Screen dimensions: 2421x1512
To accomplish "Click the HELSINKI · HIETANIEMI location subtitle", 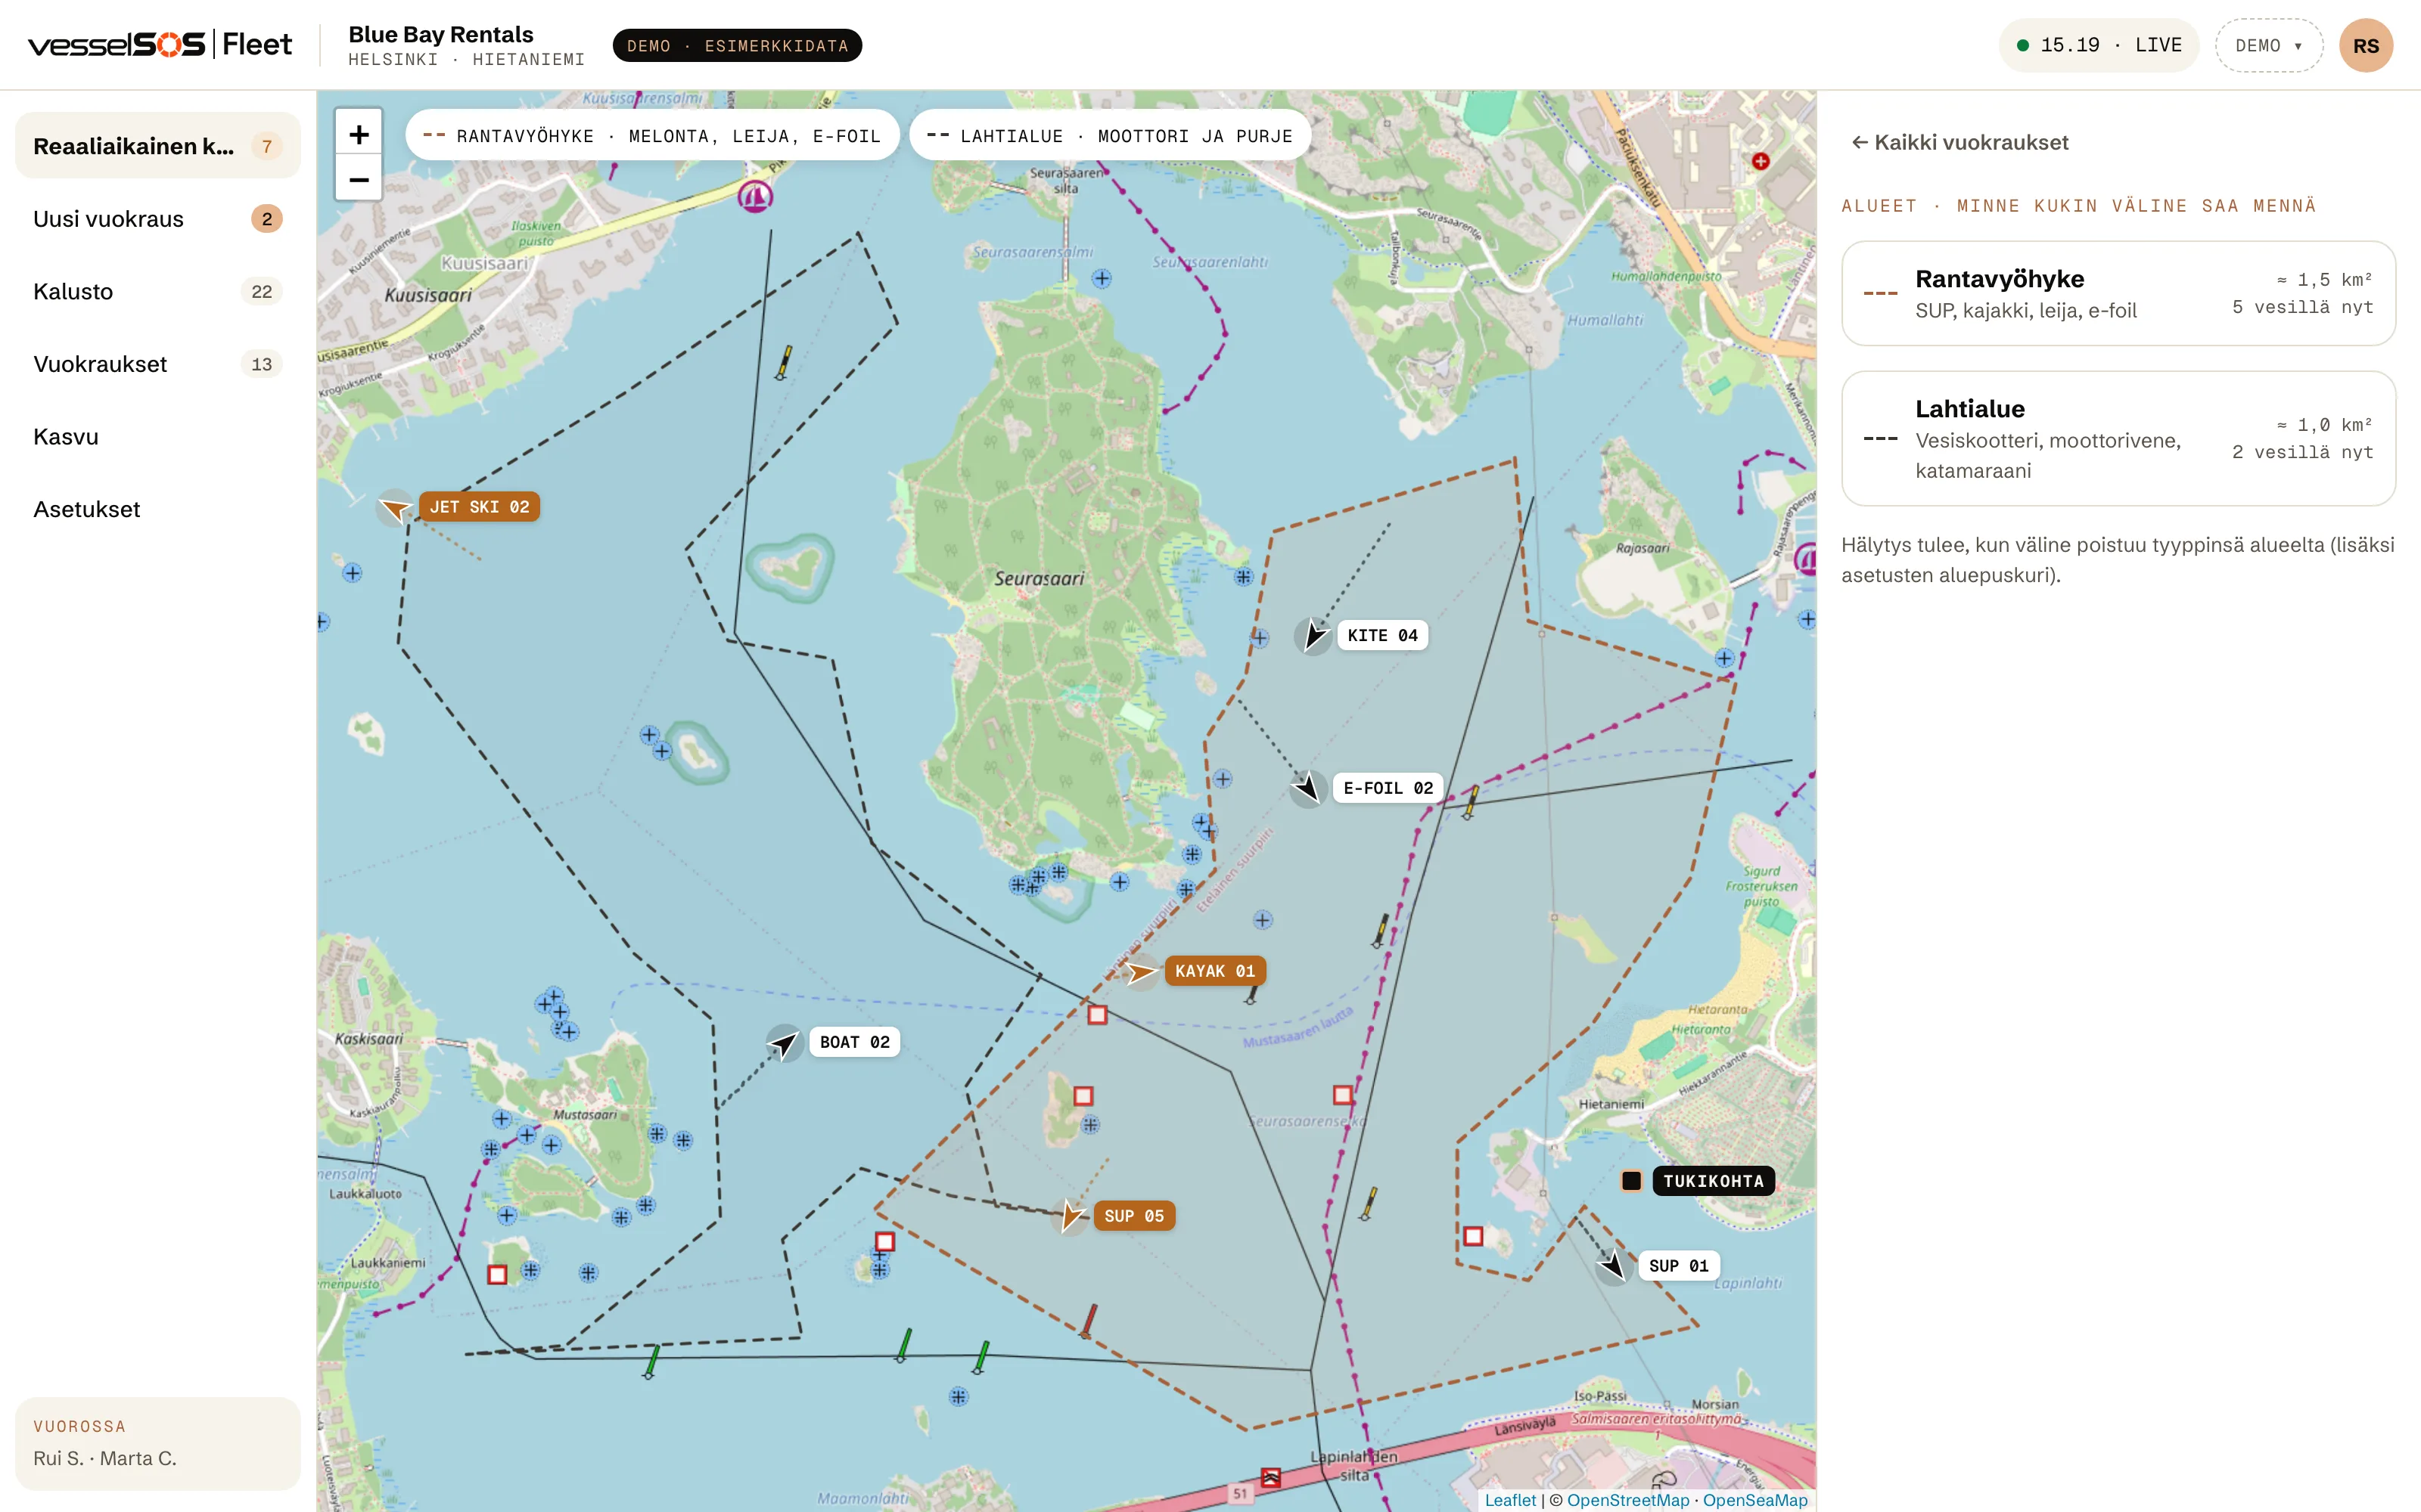I will [466, 59].
